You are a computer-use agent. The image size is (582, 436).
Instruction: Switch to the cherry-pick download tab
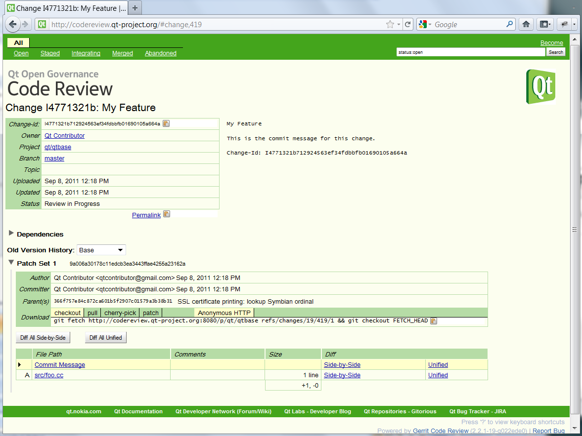[120, 313]
